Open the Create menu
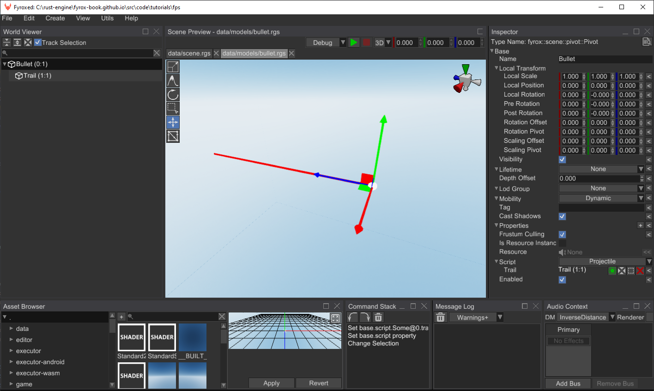The image size is (654, 391). tap(55, 18)
